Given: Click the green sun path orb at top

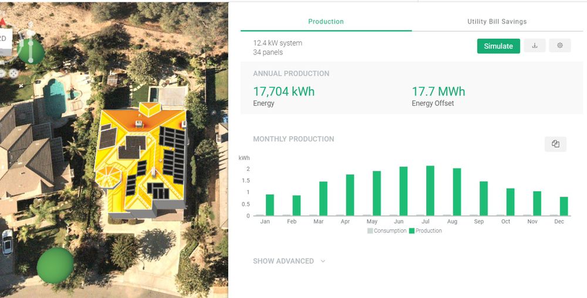Looking at the screenshot, I should 31,52.
